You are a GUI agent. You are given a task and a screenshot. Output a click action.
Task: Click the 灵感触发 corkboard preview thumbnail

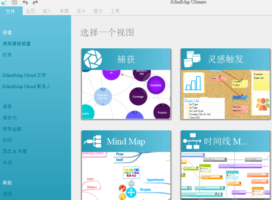point(225,94)
